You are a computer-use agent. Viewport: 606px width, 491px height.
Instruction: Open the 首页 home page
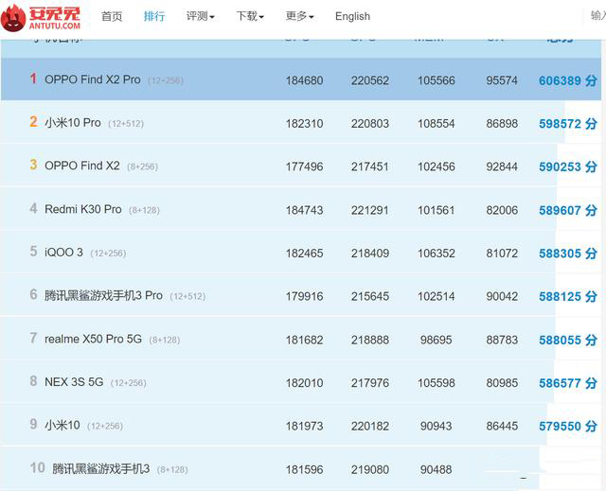click(x=112, y=16)
